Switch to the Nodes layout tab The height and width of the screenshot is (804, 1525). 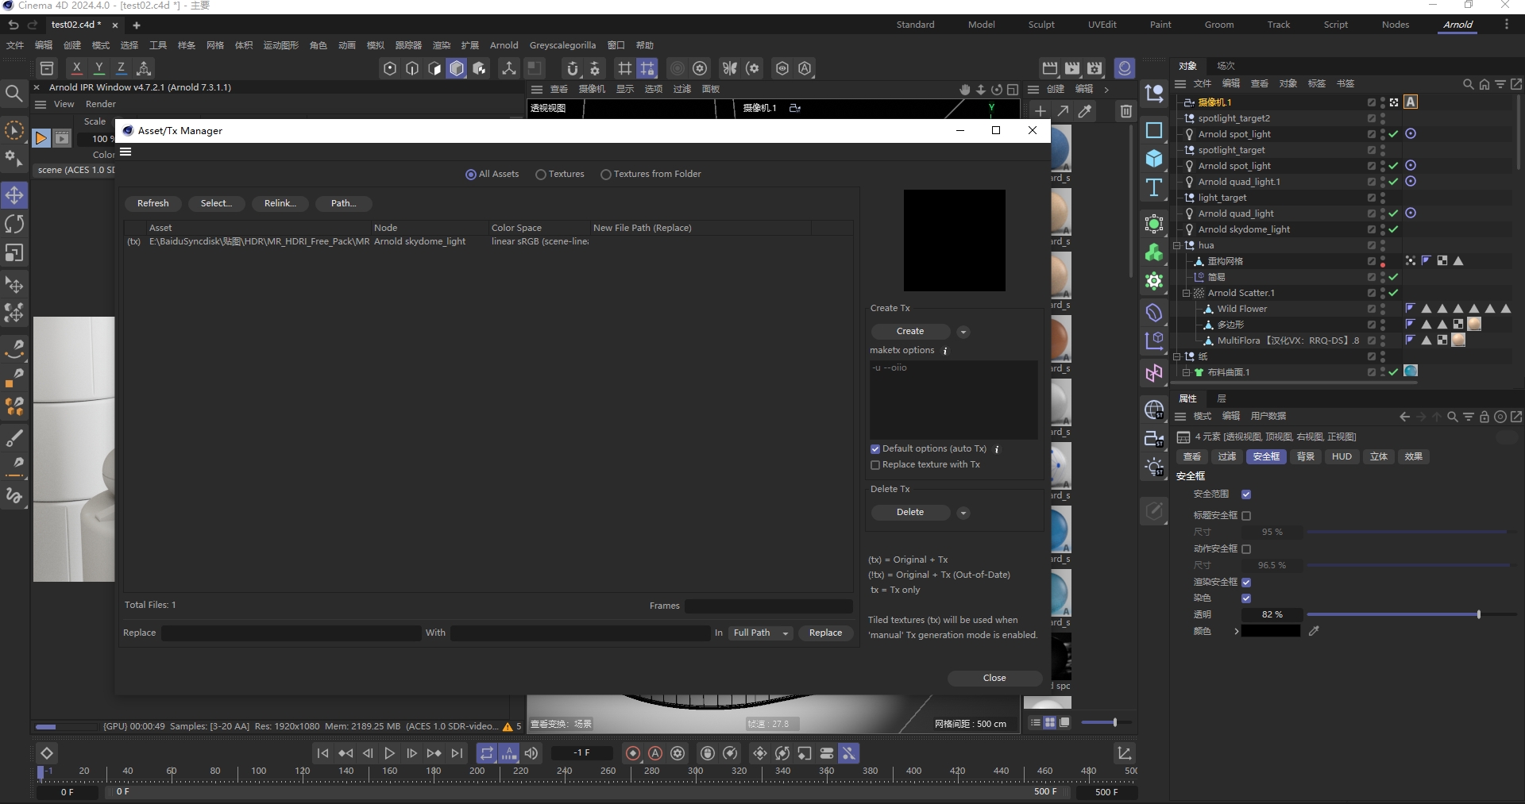point(1396,24)
